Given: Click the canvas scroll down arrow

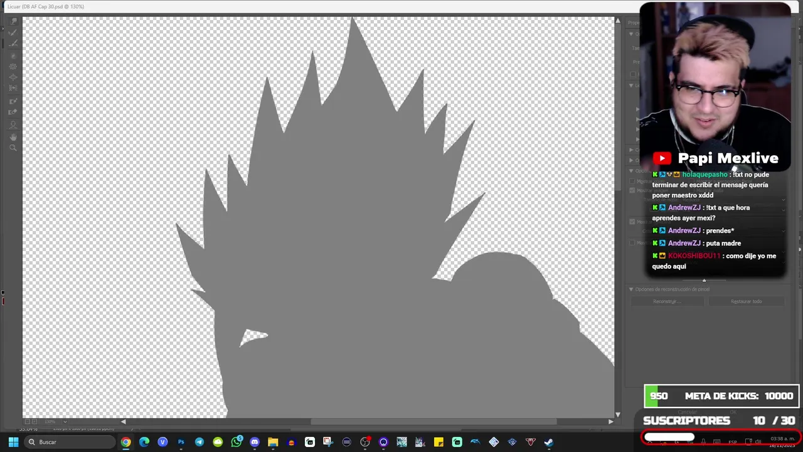Looking at the screenshot, I should (x=618, y=414).
